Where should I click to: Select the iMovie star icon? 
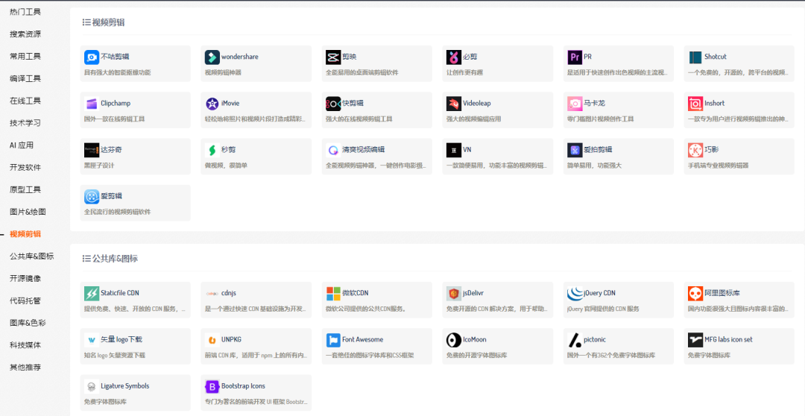coord(212,104)
